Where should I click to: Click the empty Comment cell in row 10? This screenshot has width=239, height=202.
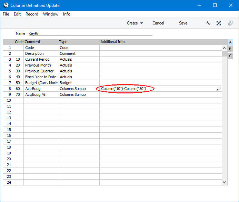pyautogui.click(x=41, y=100)
